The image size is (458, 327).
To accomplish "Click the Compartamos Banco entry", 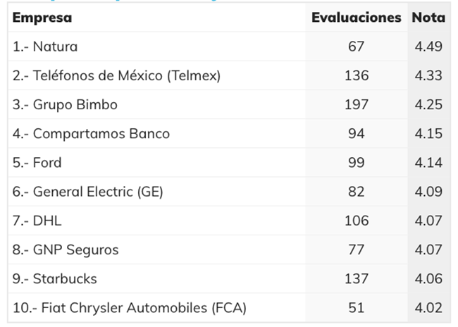I will (x=91, y=133).
